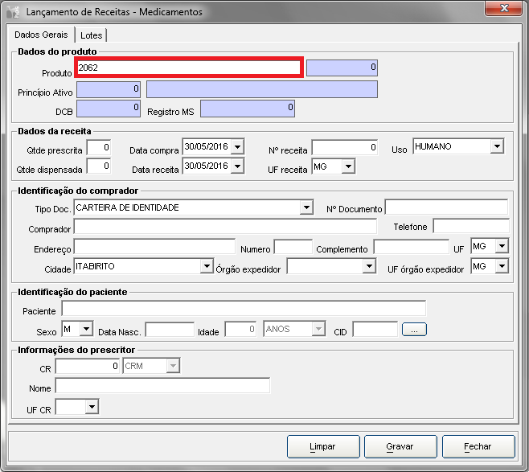
Task: Focus the Paciente name field
Action: pyautogui.click(x=244, y=310)
